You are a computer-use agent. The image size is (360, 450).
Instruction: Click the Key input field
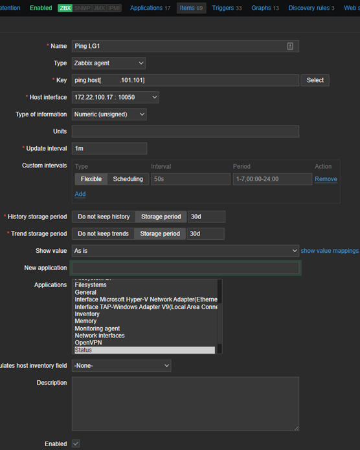185,80
